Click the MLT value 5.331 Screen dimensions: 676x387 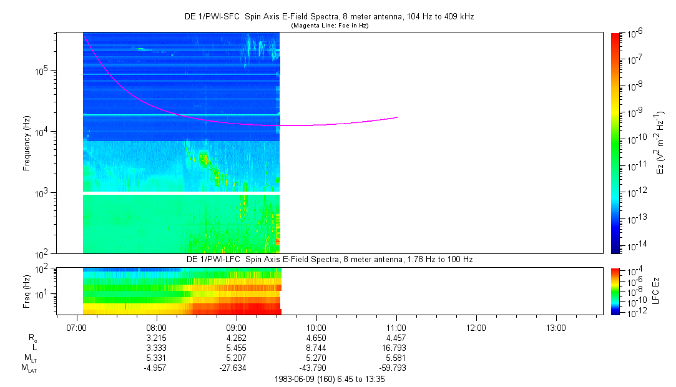[x=157, y=358]
